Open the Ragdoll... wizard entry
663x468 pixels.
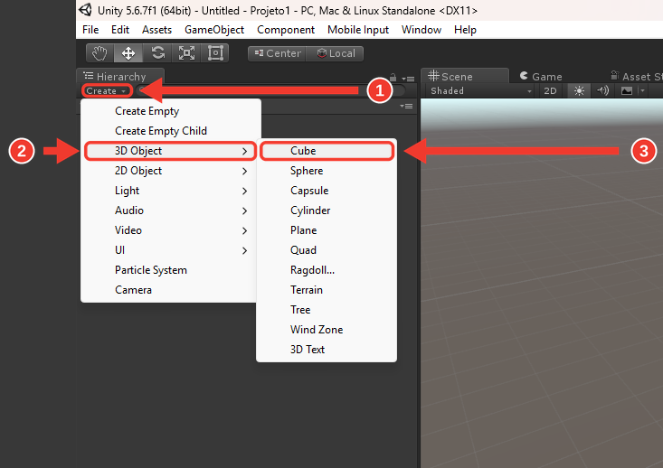(327, 270)
